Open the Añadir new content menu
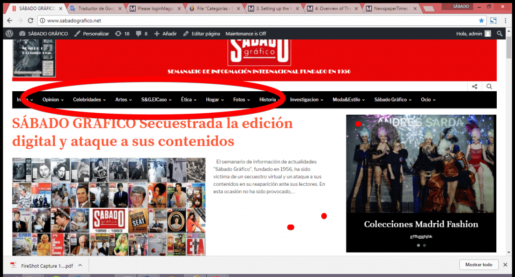This screenshot has width=515, height=277. coord(166,34)
